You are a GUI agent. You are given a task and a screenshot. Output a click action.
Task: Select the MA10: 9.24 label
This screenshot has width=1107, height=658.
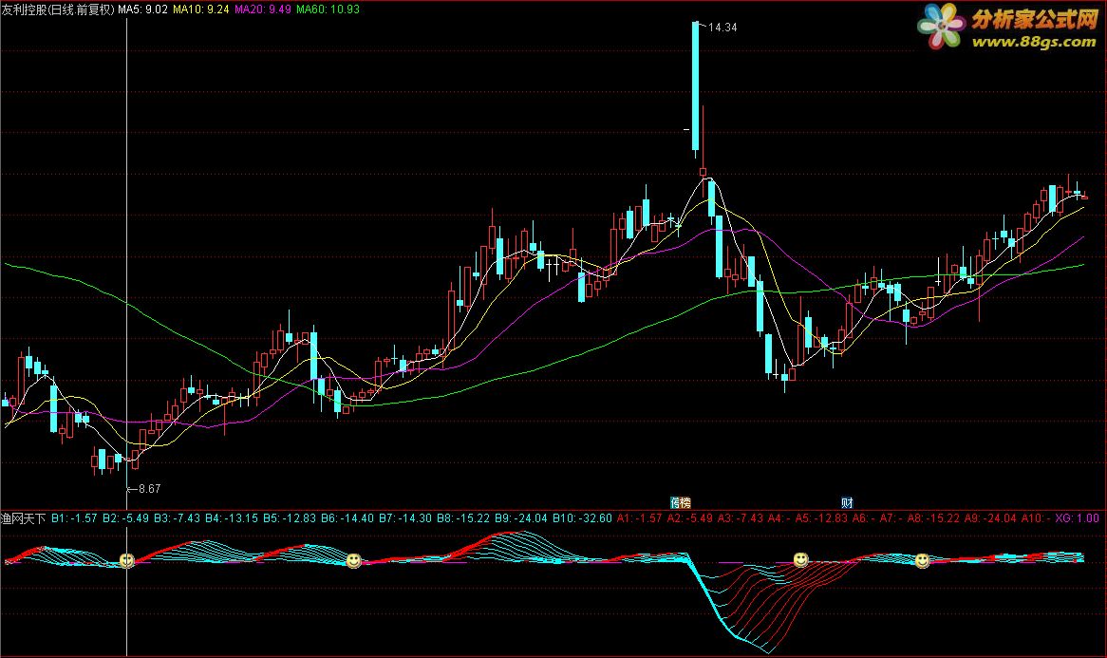[200, 9]
